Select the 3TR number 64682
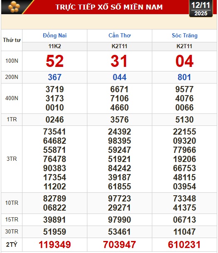 point(54,141)
